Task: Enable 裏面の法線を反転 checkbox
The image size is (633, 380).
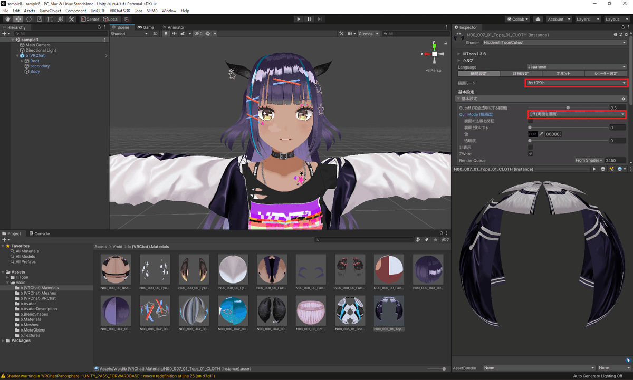Action: 530,121
